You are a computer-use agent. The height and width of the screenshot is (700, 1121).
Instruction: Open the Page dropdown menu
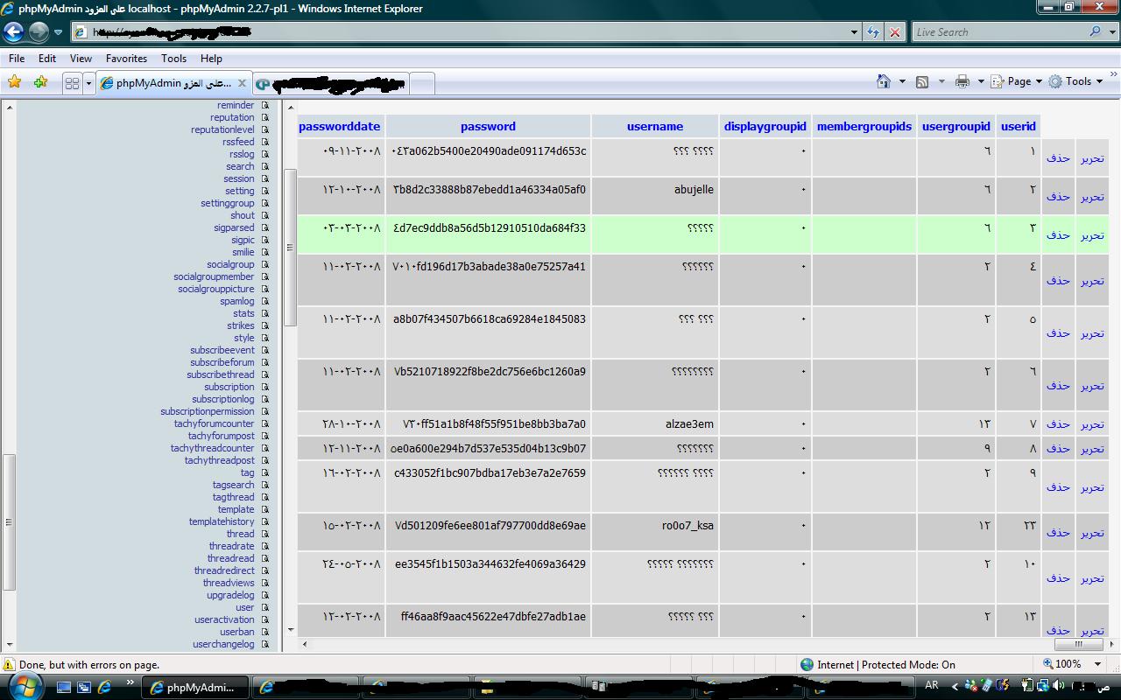point(1016,81)
